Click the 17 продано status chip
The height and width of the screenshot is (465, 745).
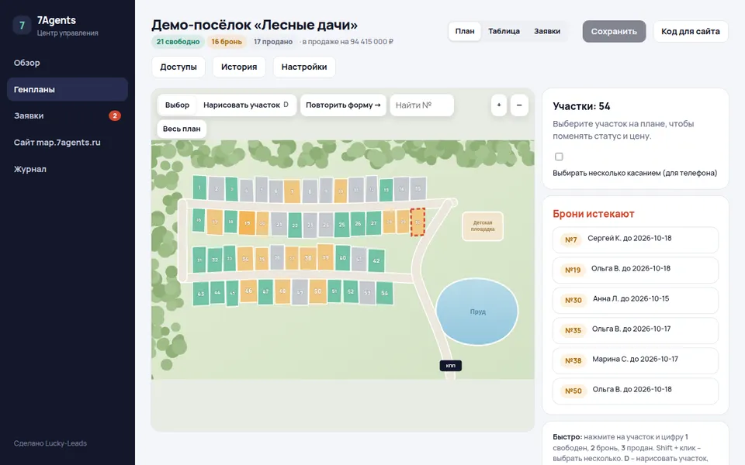click(x=272, y=42)
